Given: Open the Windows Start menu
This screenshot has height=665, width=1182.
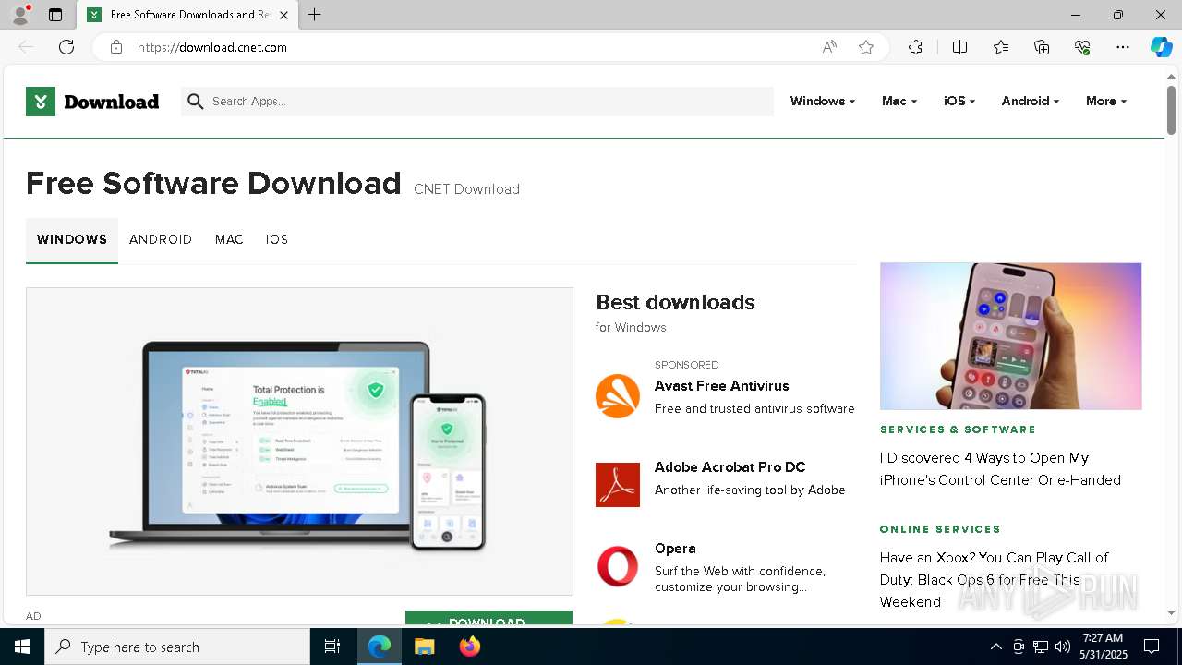Looking at the screenshot, I should point(22,647).
